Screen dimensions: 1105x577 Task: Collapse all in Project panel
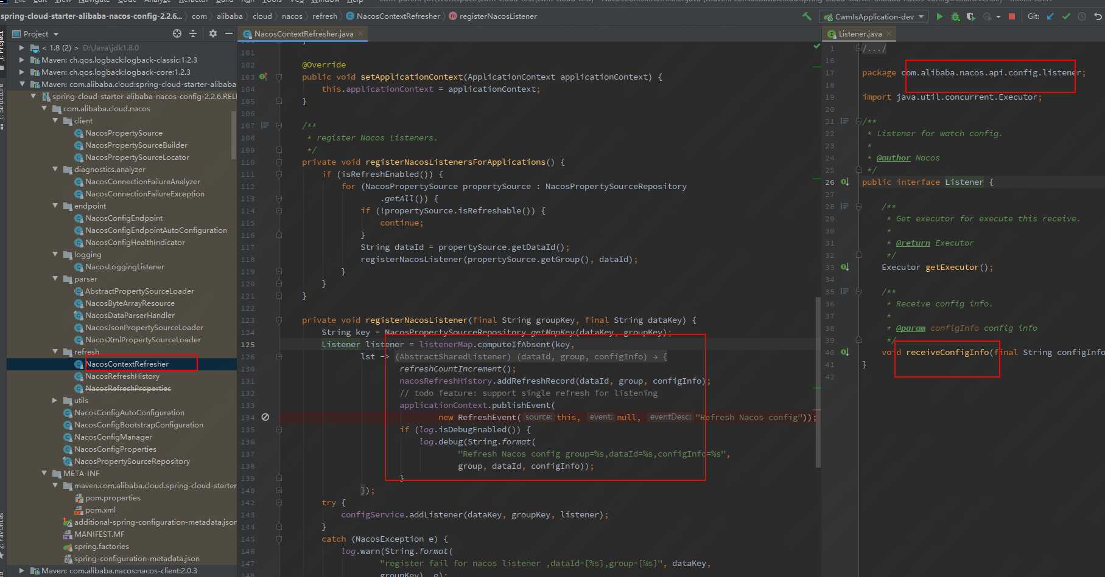[x=194, y=33]
